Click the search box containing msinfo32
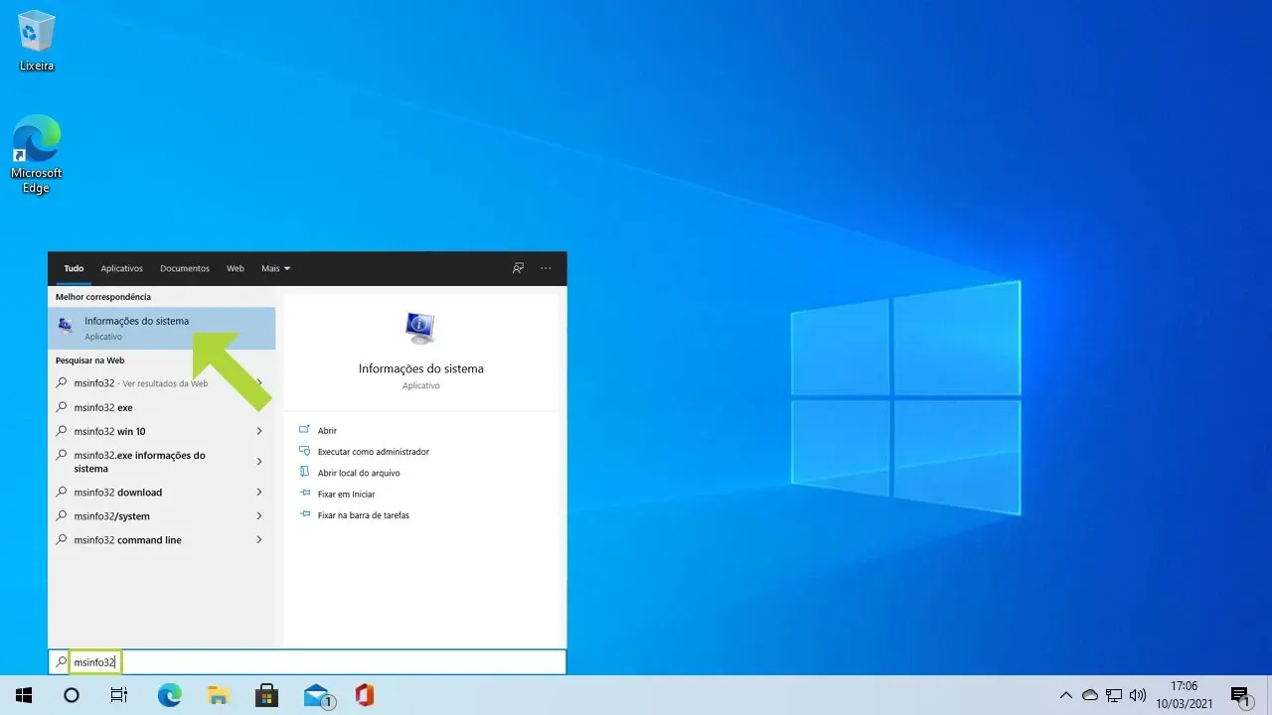Screen dimensions: 1272x715 (x=307, y=662)
